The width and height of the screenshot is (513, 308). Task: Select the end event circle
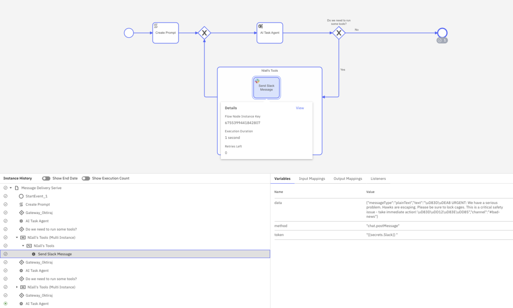(442, 32)
